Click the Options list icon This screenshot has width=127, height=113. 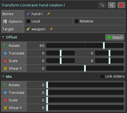click(5, 21)
